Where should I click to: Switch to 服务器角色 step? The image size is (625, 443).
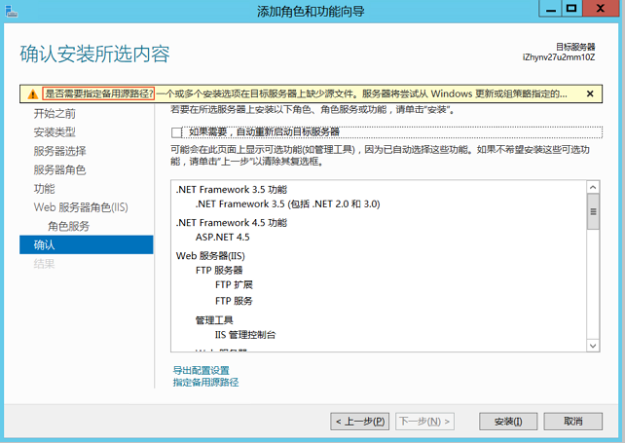pos(60,169)
